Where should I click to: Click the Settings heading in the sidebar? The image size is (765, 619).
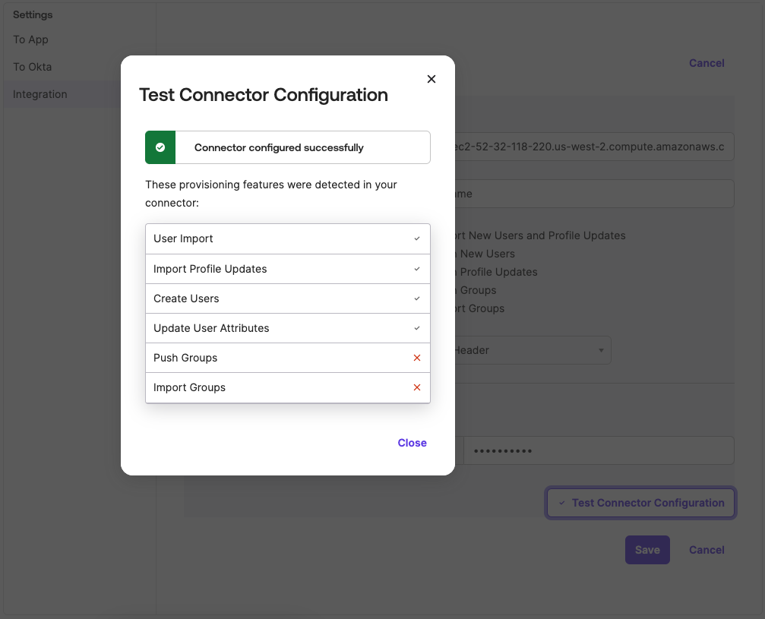[x=33, y=14]
